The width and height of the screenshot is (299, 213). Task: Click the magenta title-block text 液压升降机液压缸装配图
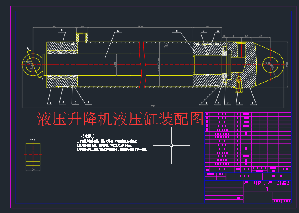(x=267, y=186)
